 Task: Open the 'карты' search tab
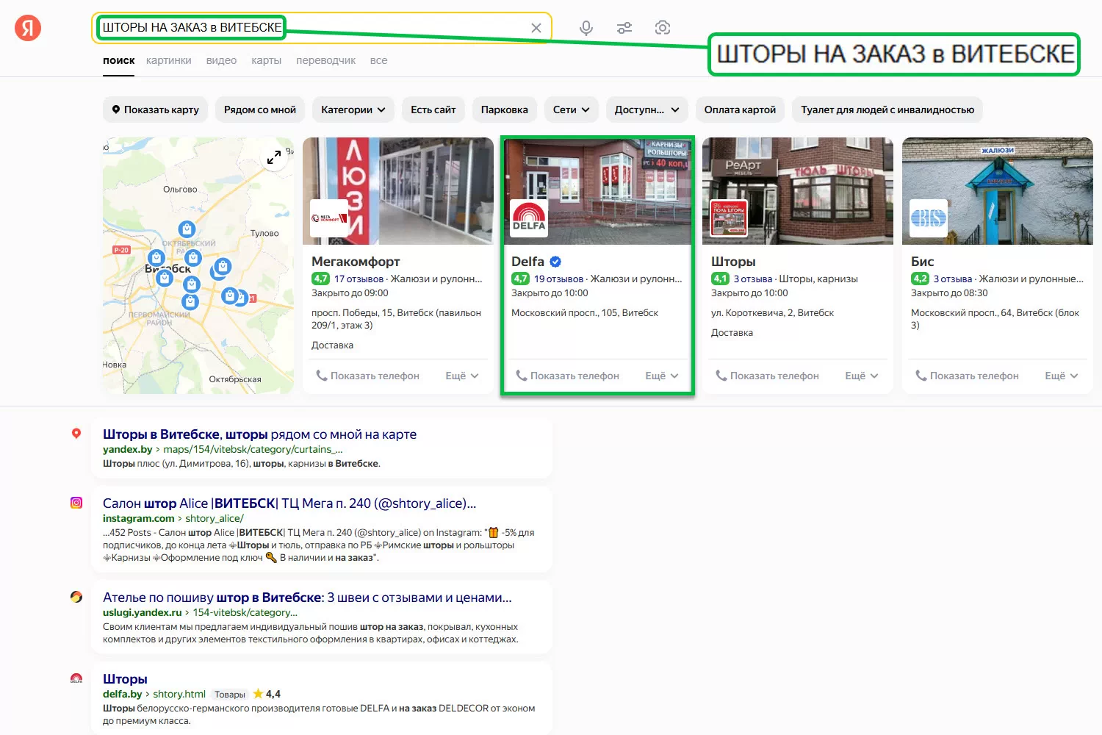click(266, 60)
